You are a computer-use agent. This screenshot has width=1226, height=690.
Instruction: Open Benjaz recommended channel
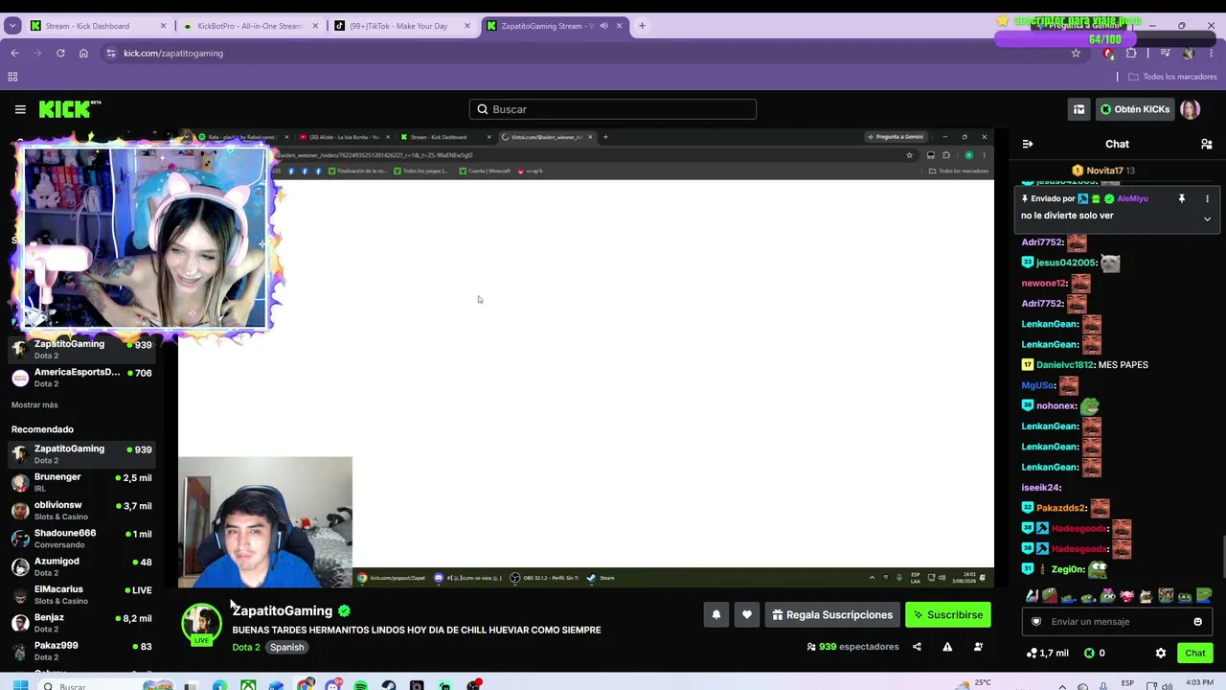pyautogui.click(x=82, y=623)
